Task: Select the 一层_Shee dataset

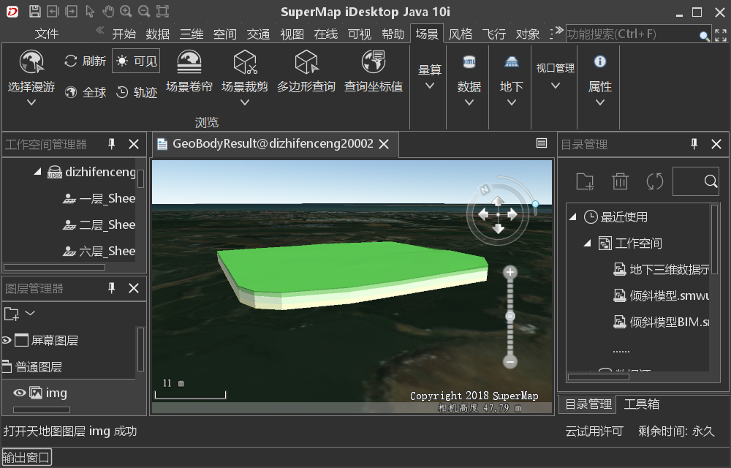Action: (x=99, y=199)
